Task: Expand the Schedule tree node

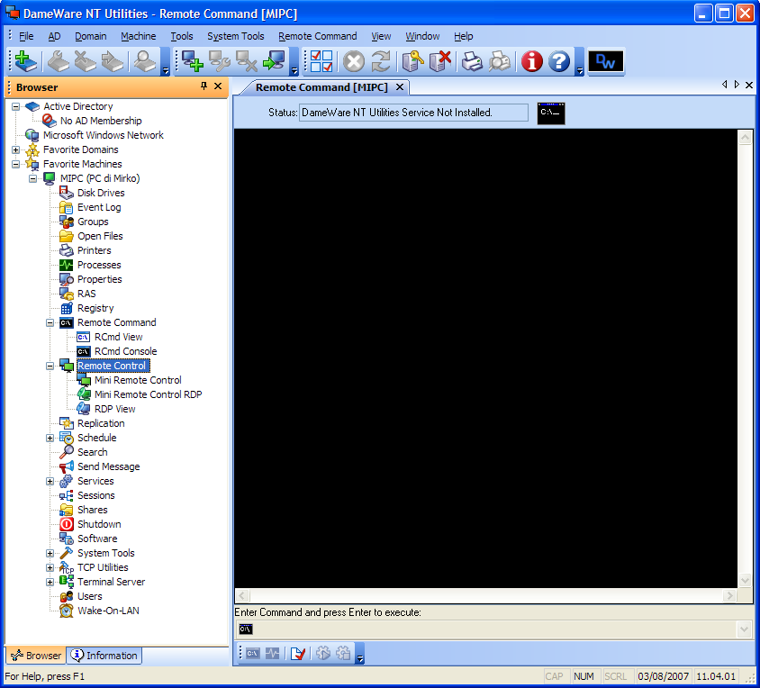Action: point(50,439)
